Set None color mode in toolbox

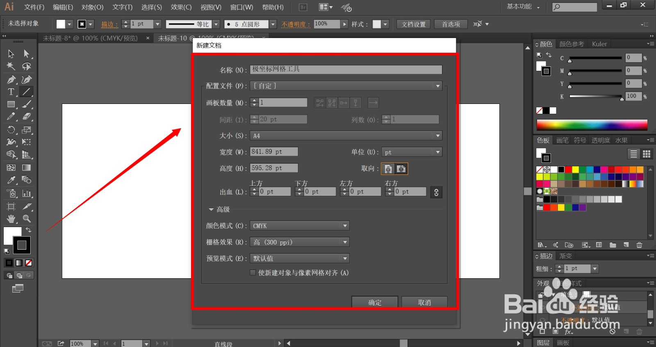click(x=29, y=263)
